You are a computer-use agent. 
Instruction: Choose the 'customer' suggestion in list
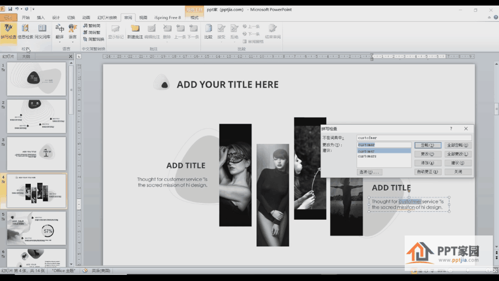pos(384,151)
